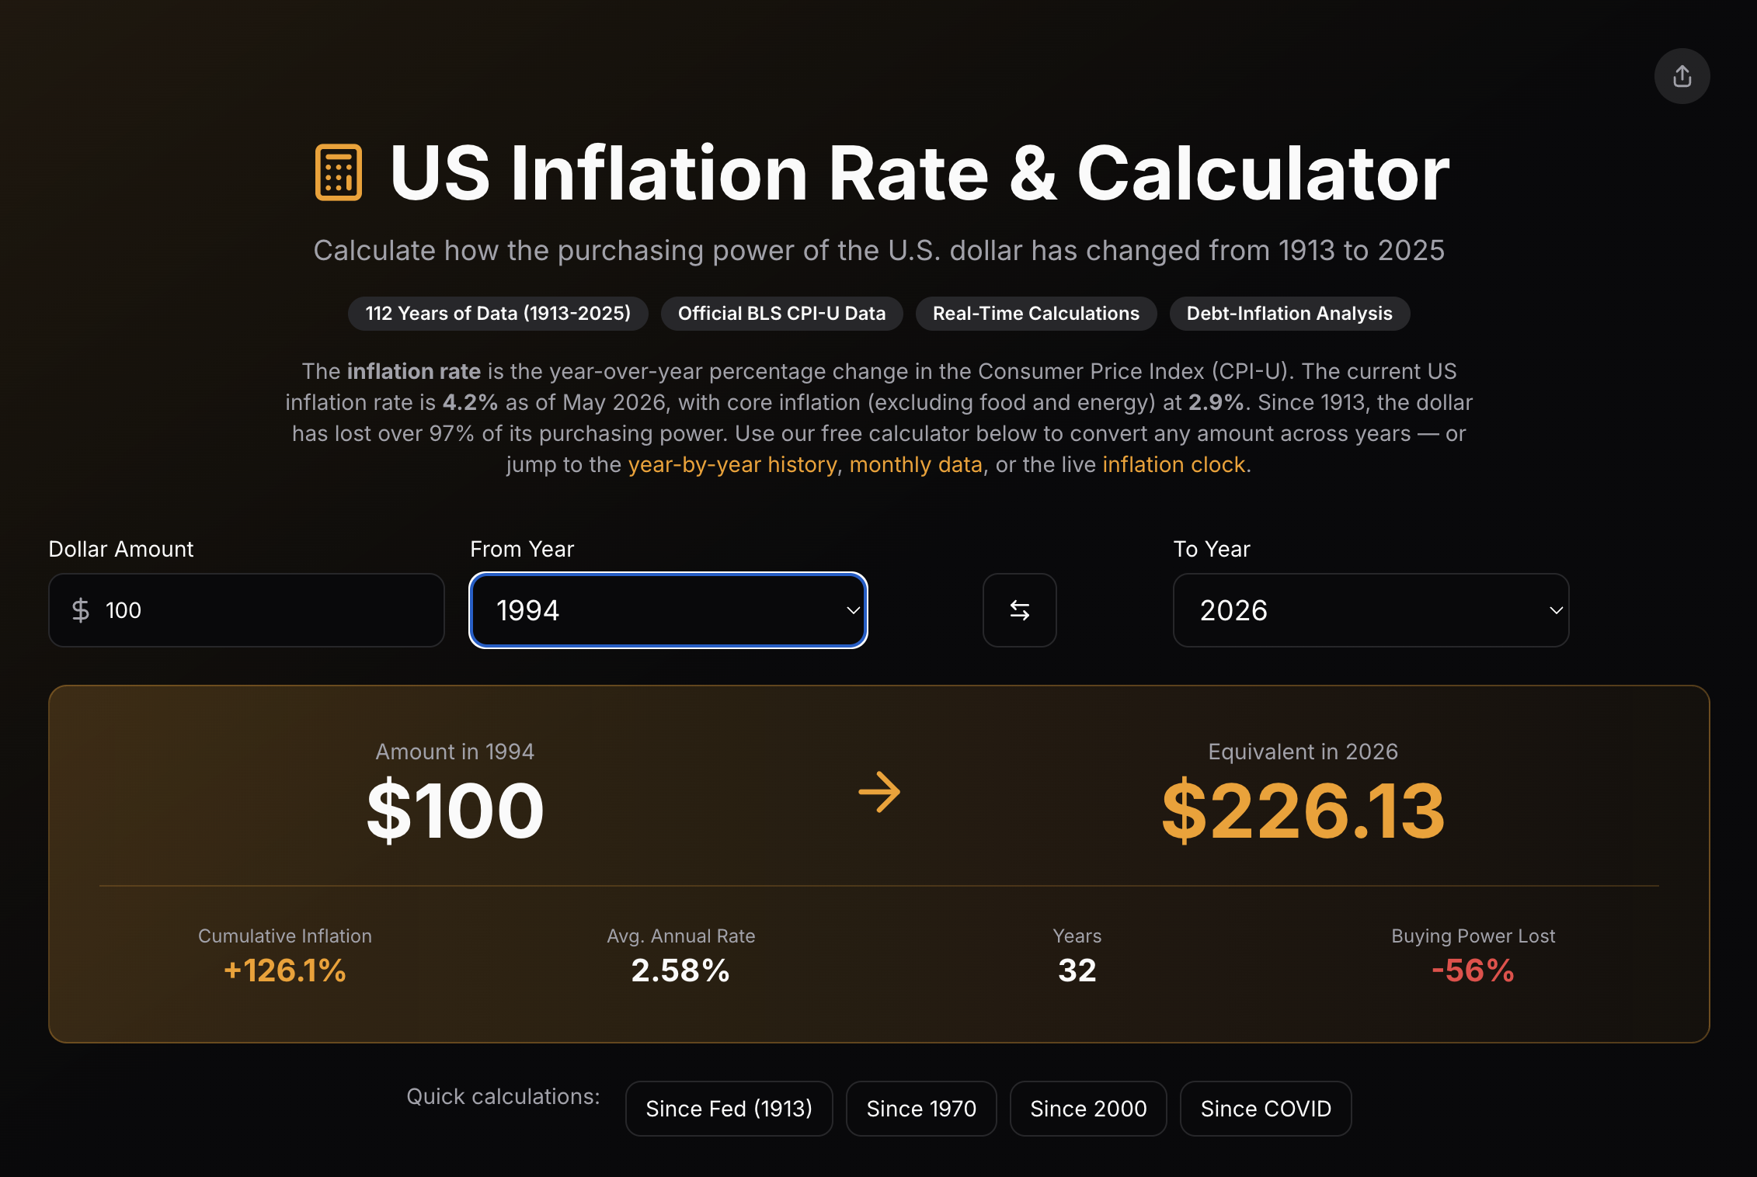The height and width of the screenshot is (1177, 1757).
Task: Click the orange calculator icon
Action: click(339, 172)
